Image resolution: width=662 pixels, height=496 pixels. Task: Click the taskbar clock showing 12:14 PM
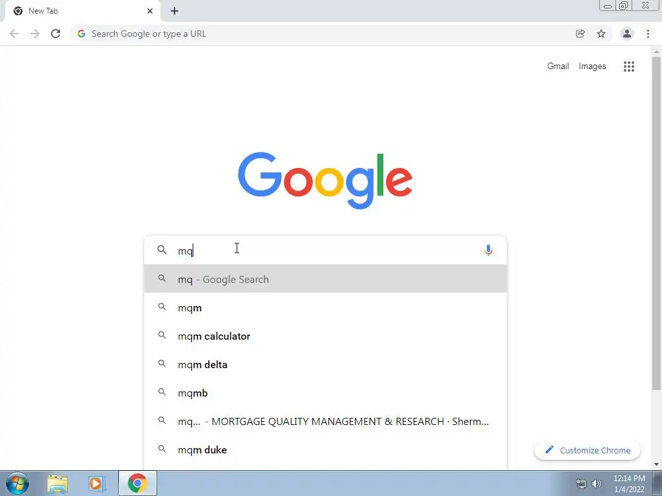coord(629,484)
